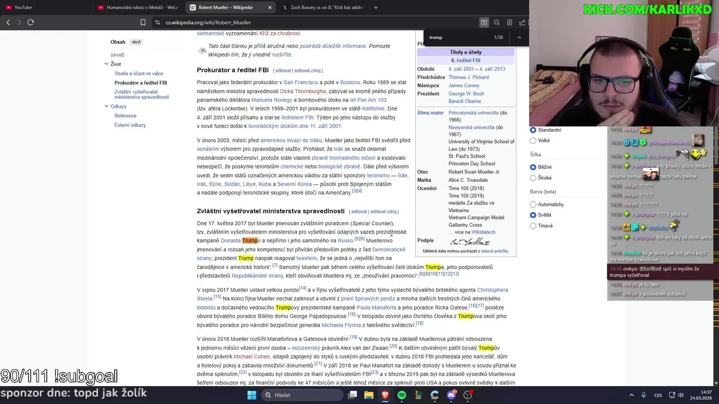Screen dimensions: 719x404
Task: Collapse the Odkazy section in contents
Action: coord(106,106)
